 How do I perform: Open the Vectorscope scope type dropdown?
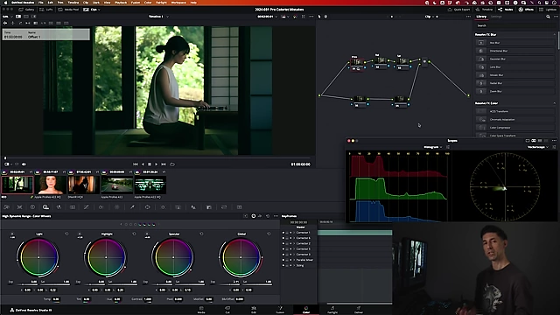pos(537,147)
